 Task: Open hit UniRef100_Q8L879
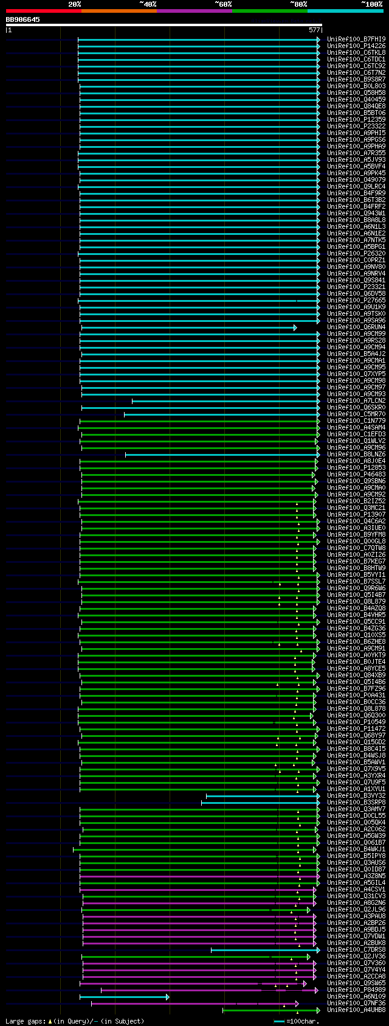[x=356, y=601]
